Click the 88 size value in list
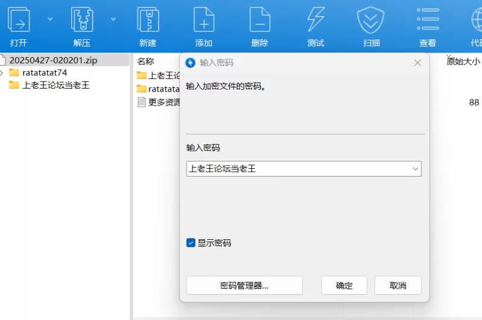Screen dimensions: 482x320 click(x=474, y=102)
